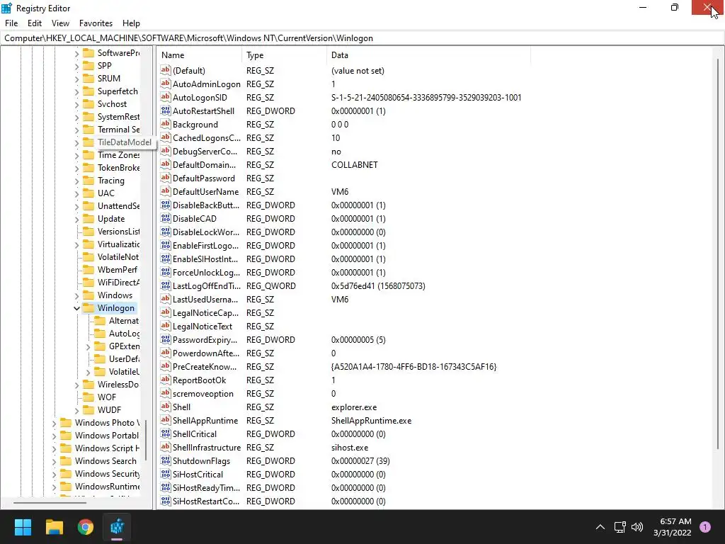The image size is (725, 544).
Task: Open File Explorer from taskbar
Action: pos(54,527)
